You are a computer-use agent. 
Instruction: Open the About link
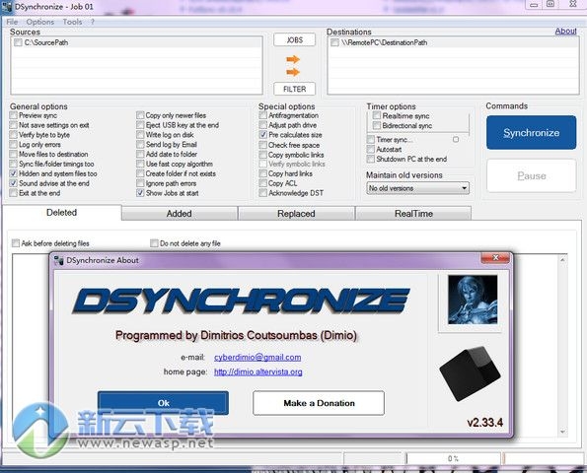[565, 31]
